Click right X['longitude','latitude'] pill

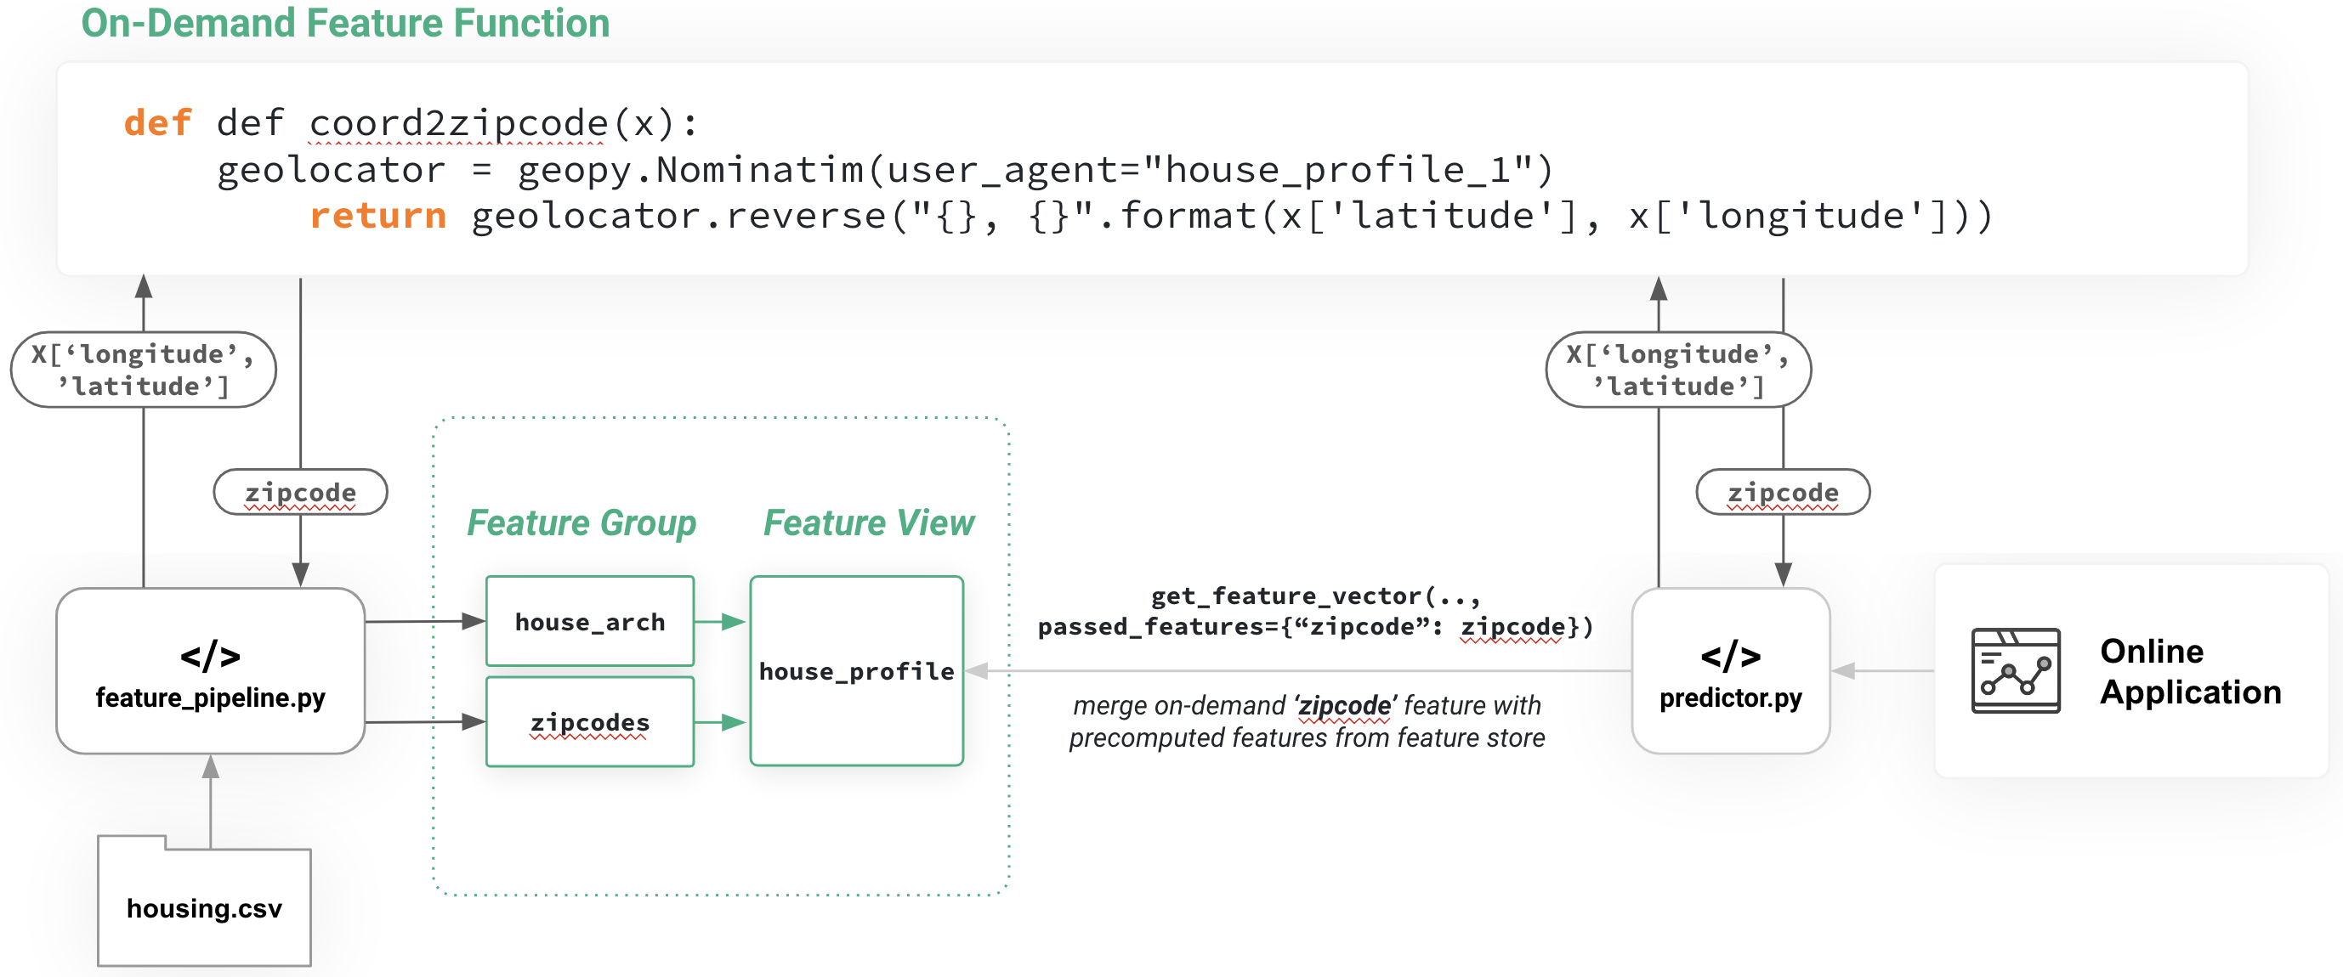tap(1677, 370)
